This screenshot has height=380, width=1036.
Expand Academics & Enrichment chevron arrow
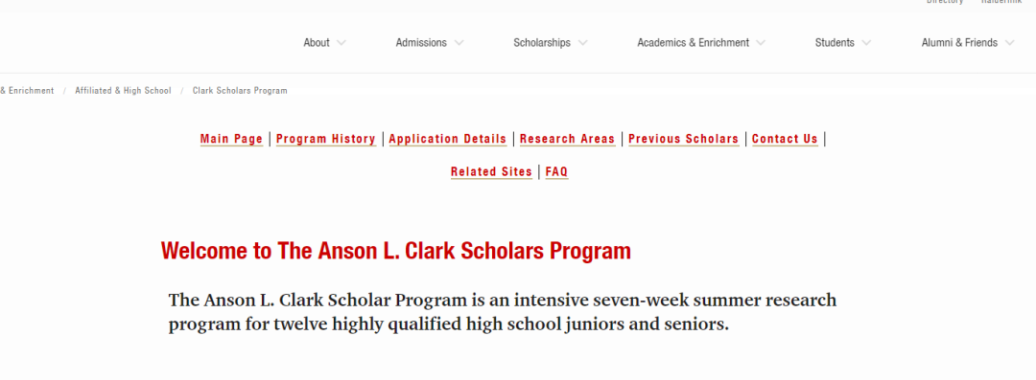tap(761, 43)
